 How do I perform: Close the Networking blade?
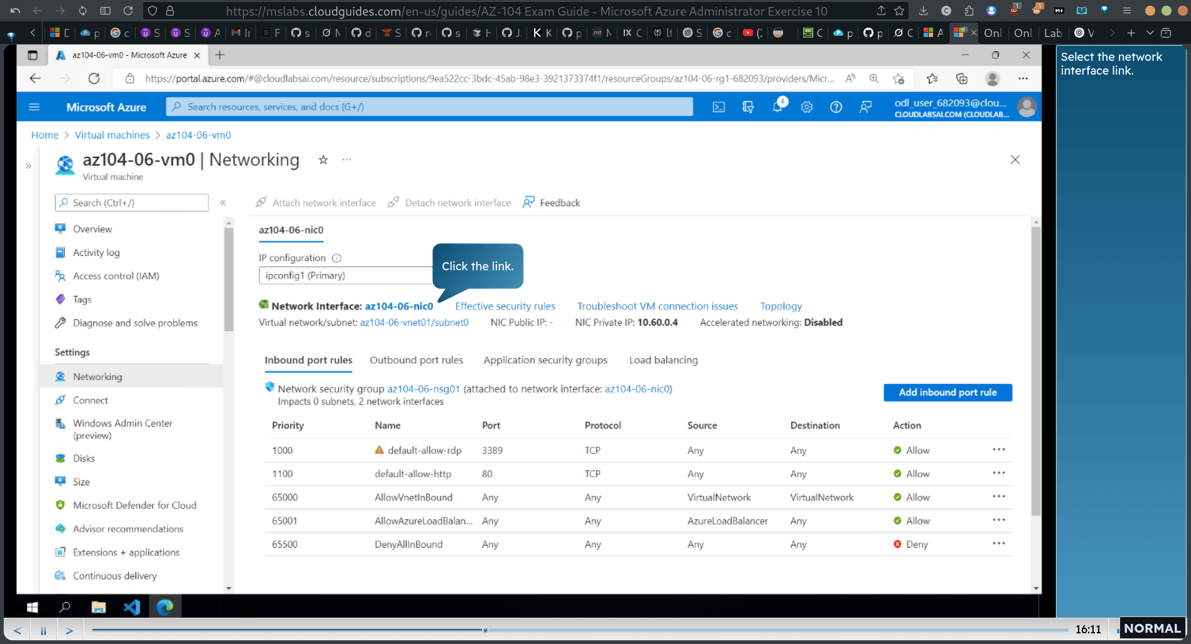[1015, 160]
